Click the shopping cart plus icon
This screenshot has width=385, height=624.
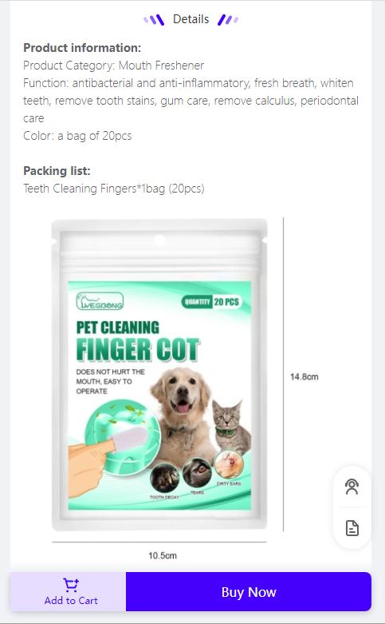point(71,585)
